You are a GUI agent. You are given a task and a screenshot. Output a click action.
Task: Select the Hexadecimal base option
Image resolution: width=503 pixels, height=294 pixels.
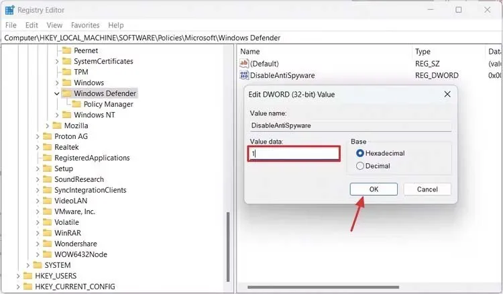tap(360, 153)
